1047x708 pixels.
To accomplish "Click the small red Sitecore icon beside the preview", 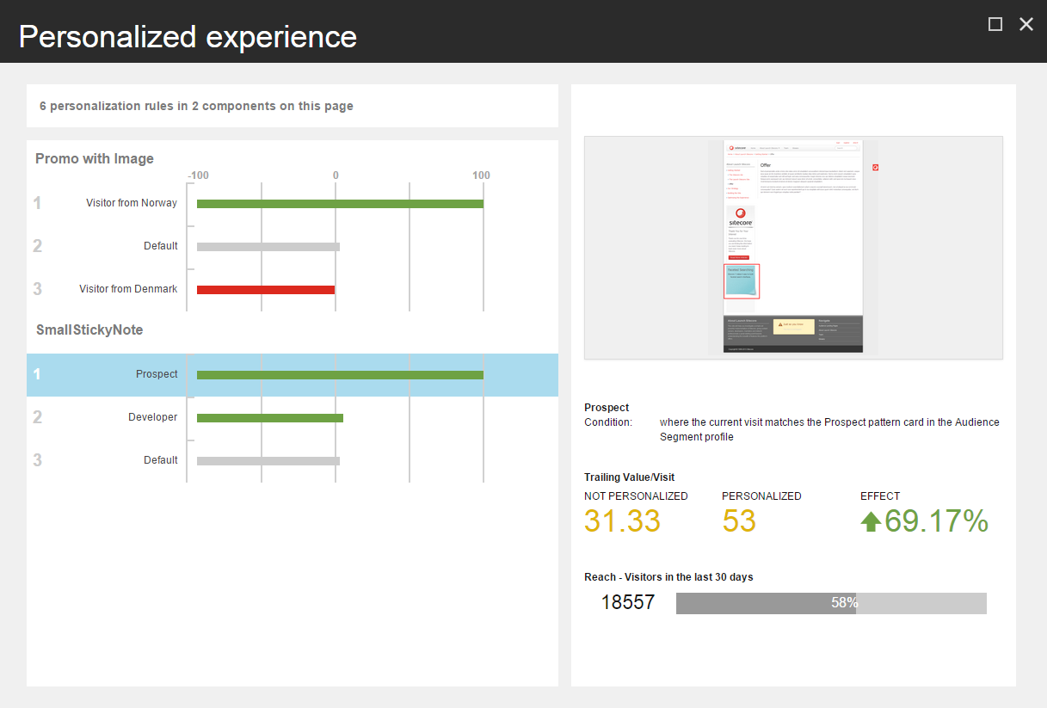I will 876,167.
